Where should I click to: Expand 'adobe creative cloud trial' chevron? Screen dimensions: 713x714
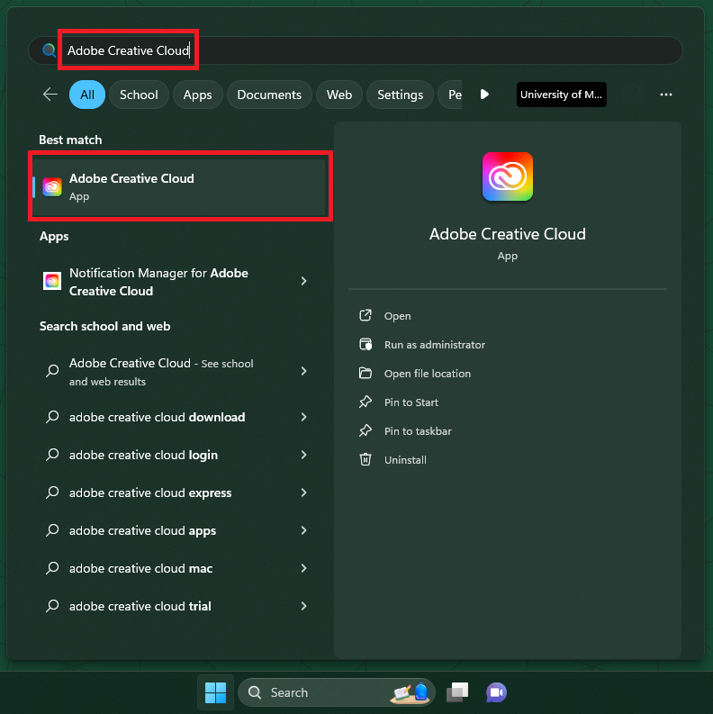click(304, 606)
